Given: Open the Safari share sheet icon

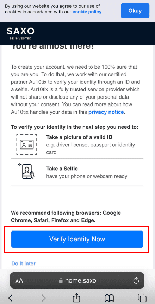Looking at the screenshot, I should click(76, 297).
